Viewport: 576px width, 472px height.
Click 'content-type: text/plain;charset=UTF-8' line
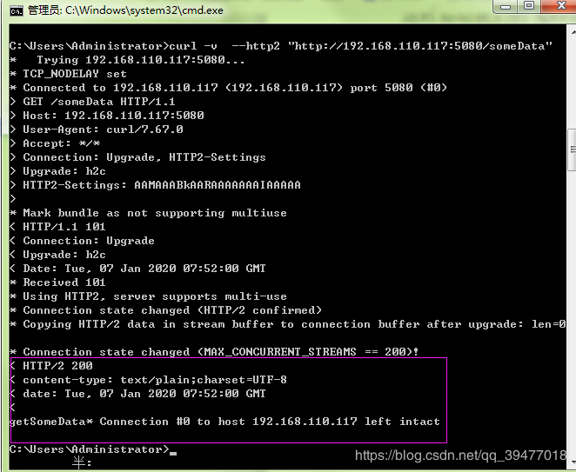tap(148, 380)
